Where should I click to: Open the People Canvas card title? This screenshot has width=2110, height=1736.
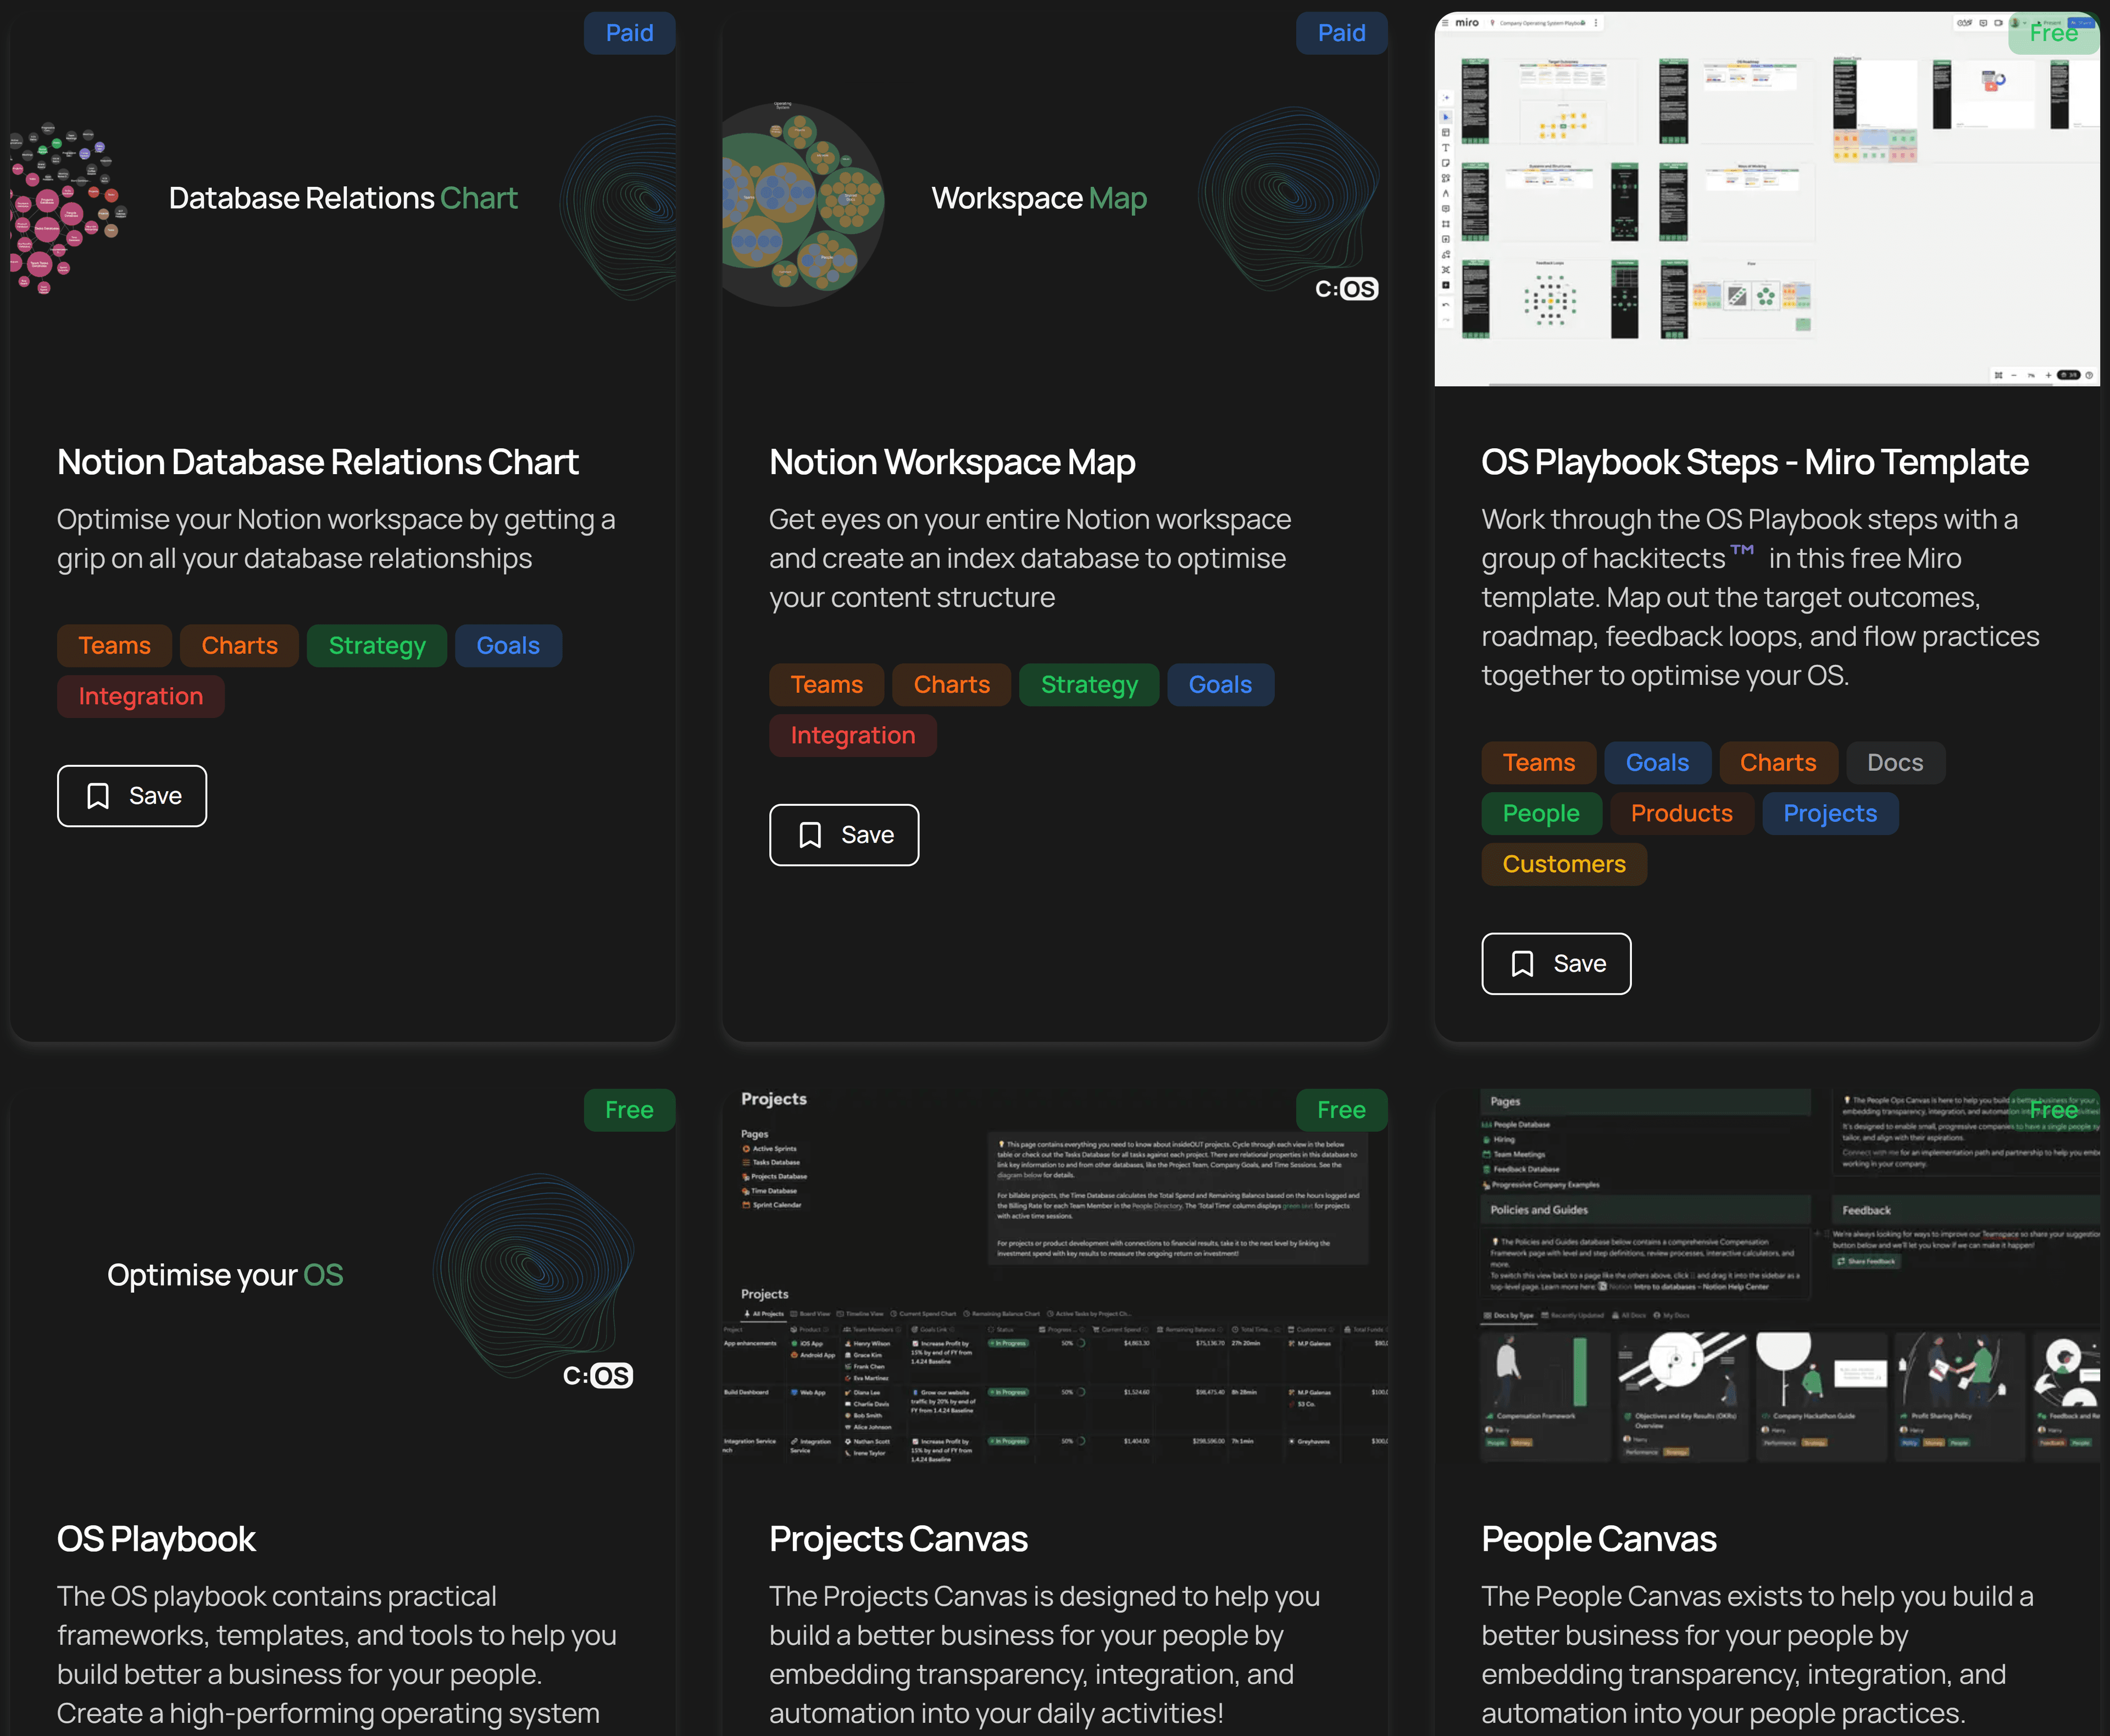(x=1599, y=1539)
